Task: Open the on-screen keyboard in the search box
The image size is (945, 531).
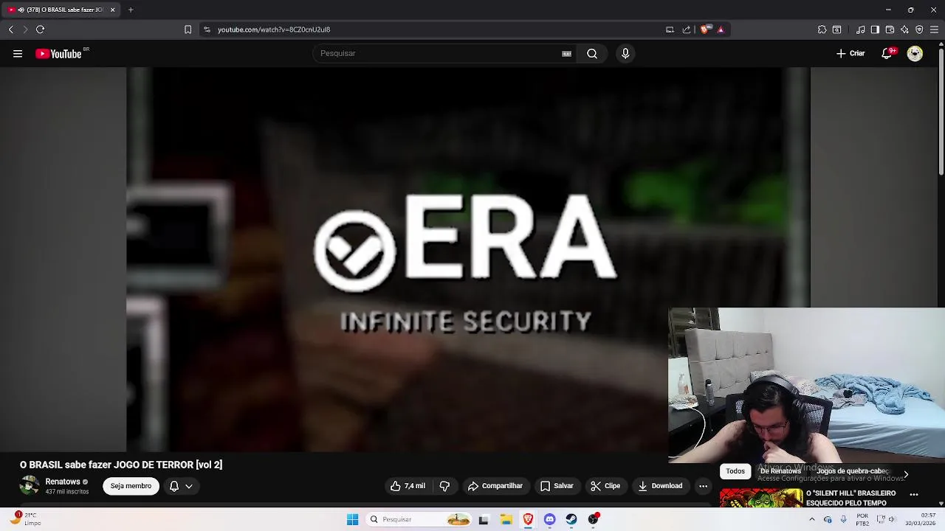Action: [x=566, y=53]
